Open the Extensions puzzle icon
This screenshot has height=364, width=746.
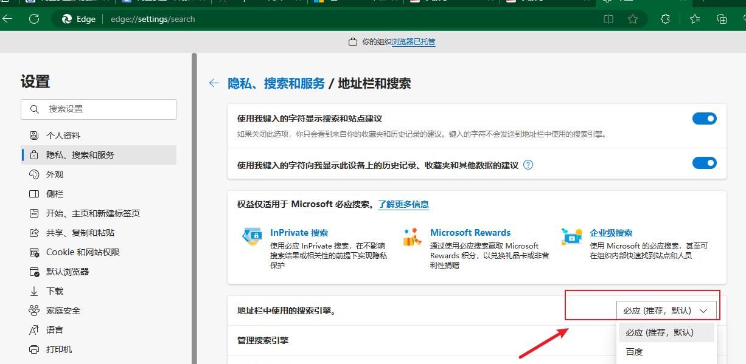click(665, 19)
